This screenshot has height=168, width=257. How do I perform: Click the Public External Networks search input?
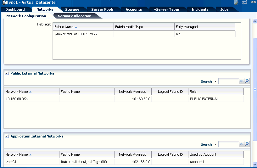point(228,81)
